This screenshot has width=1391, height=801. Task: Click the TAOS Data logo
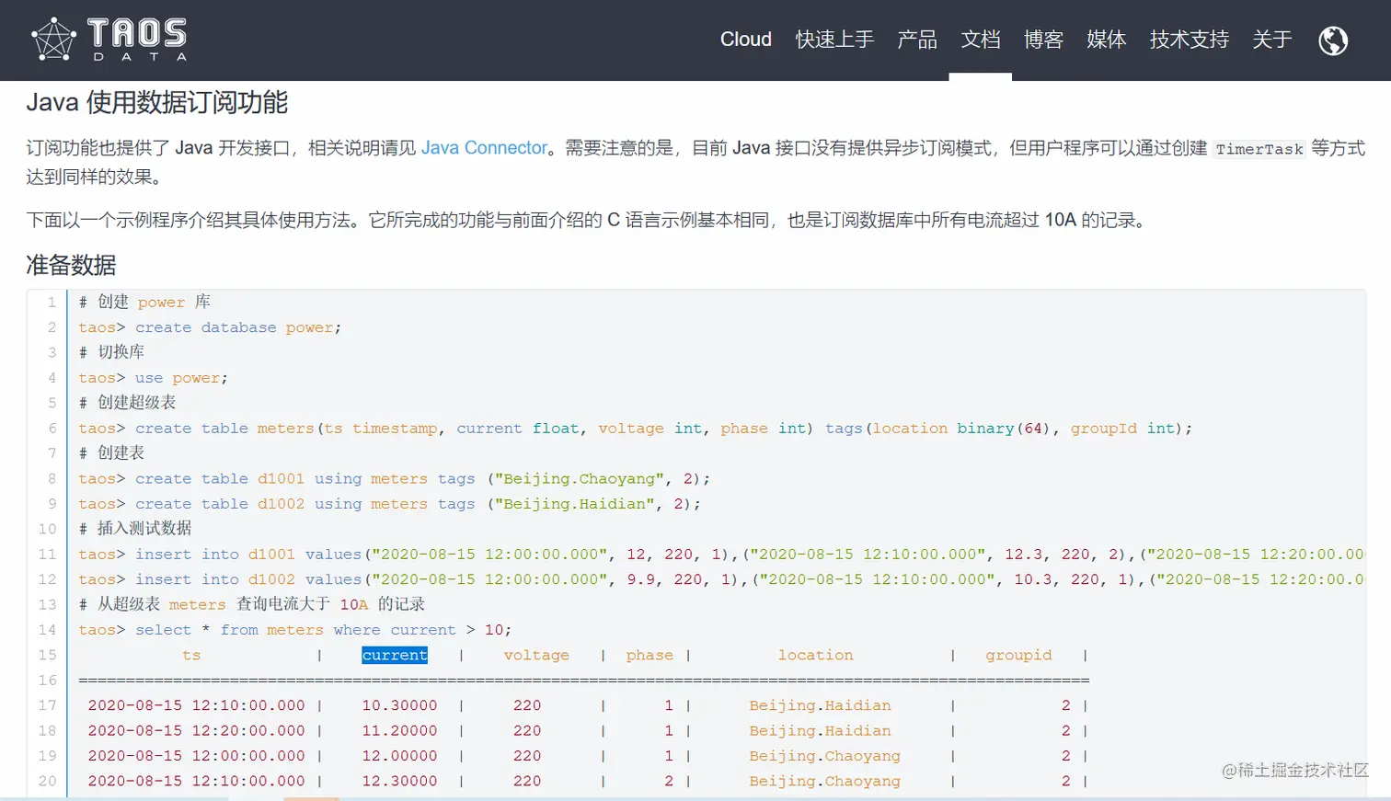[109, 40]
